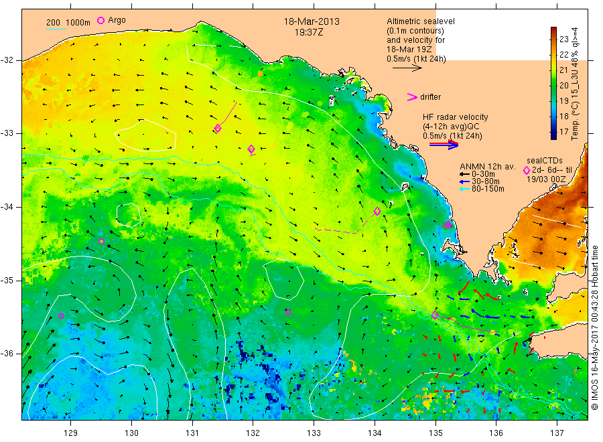Click the 137 longitude axis label

pos(557,433)
